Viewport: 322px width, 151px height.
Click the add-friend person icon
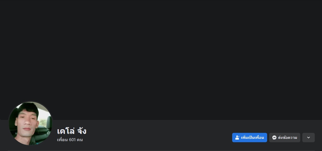237,138
